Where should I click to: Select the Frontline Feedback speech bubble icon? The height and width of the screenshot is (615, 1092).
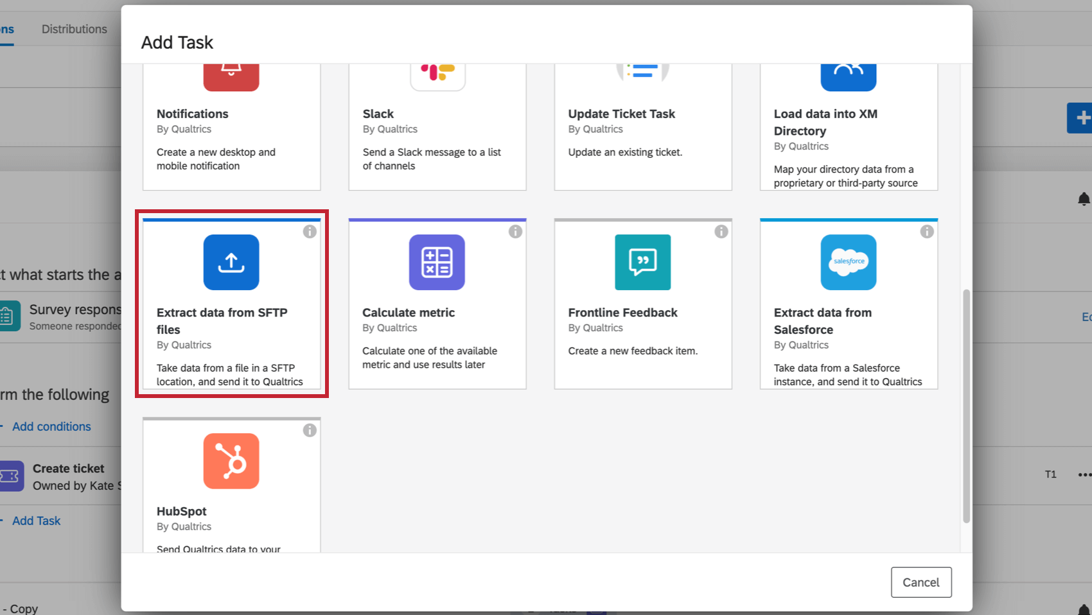(x=643, y=262)
